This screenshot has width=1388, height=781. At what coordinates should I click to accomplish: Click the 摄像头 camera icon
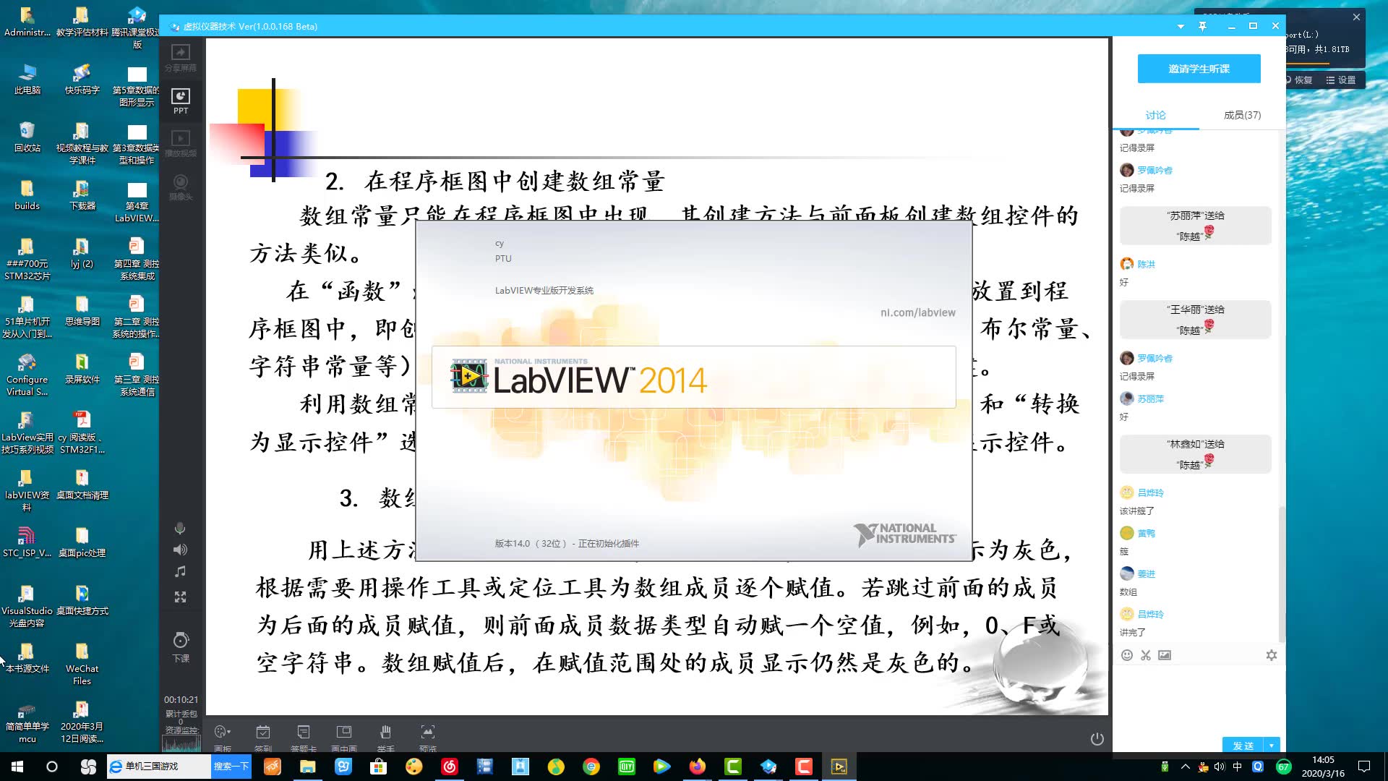tap(181, 187)
